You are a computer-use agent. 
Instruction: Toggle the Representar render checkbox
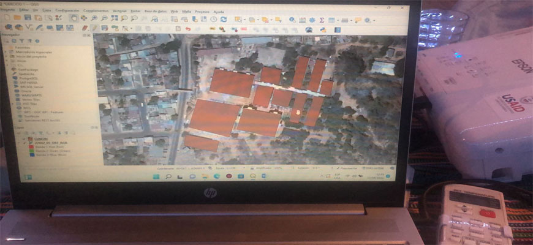point(338,167)
